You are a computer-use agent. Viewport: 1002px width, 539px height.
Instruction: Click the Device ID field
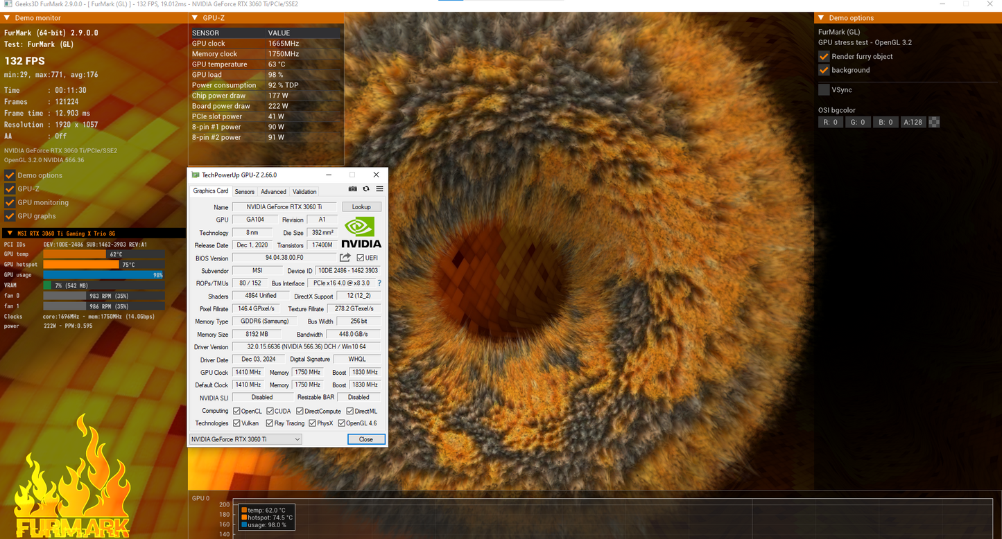[348, 270]
